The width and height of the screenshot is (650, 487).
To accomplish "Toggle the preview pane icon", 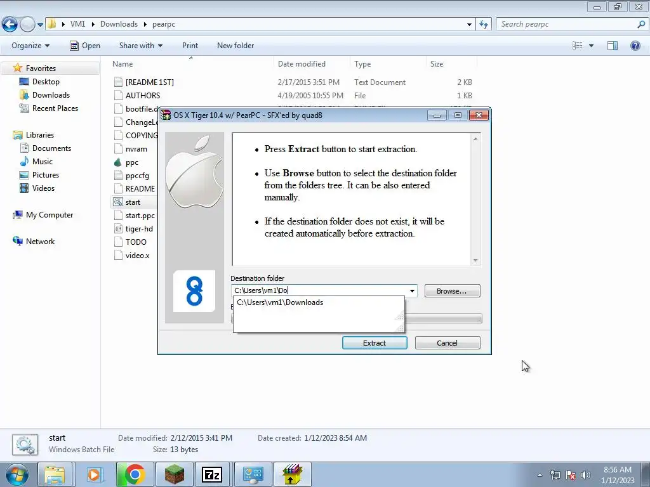I will pos(613,46).
